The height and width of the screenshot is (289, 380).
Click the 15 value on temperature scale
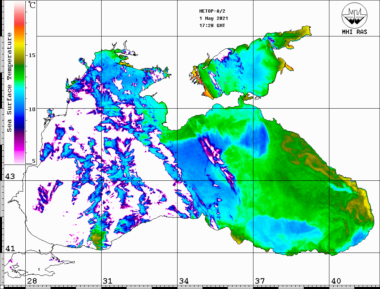(x=32, y=55)
